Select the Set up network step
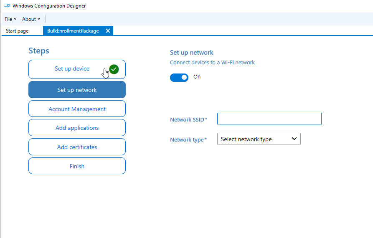This screenshot has width=373, height=238. coord(77,90)
